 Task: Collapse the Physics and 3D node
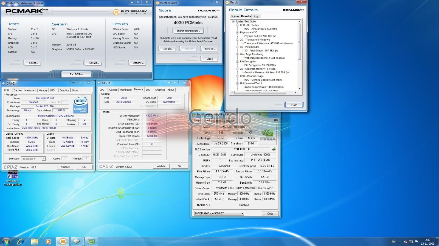pyautogui.click(x=238, y=32)
